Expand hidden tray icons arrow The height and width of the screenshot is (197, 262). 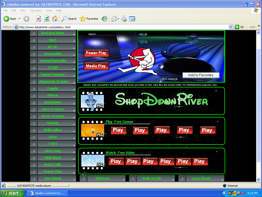point(224,193)
